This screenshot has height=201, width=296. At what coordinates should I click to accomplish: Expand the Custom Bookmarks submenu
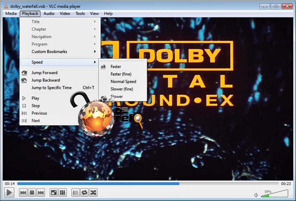click(x=60, y=52)
